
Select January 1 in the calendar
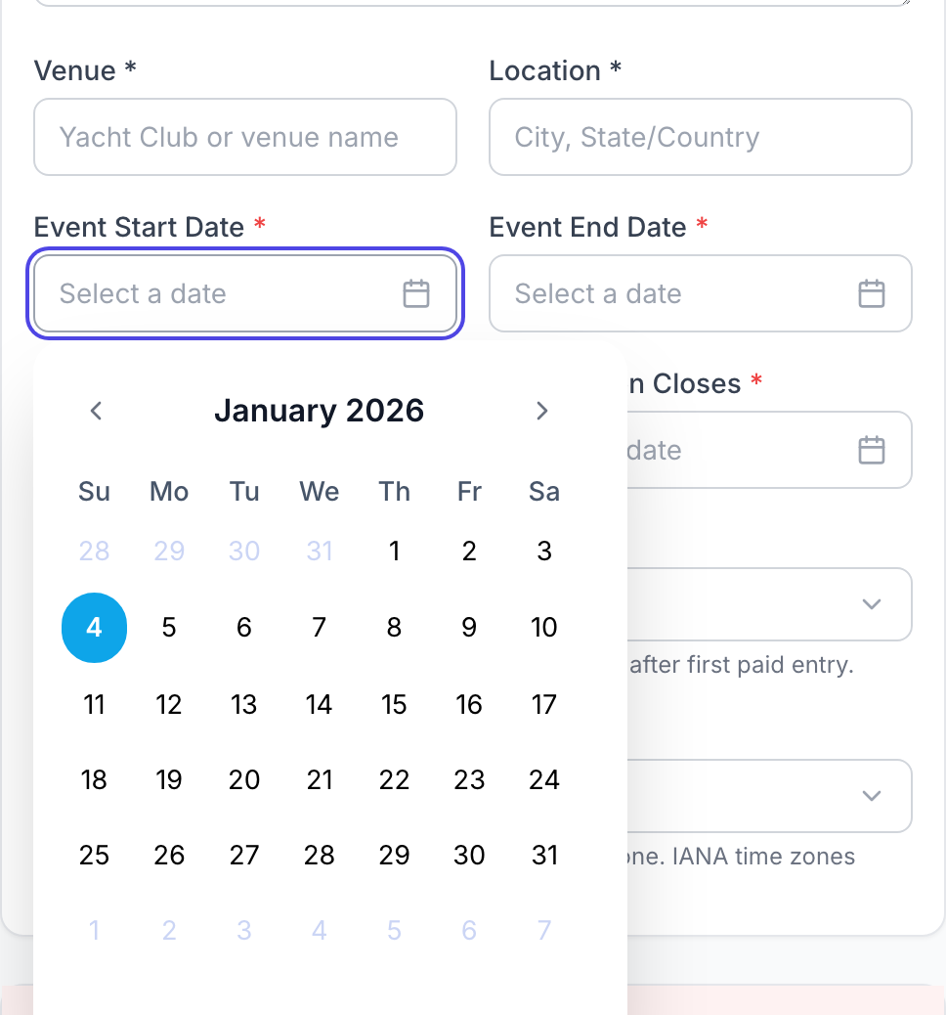coord(394,552)
